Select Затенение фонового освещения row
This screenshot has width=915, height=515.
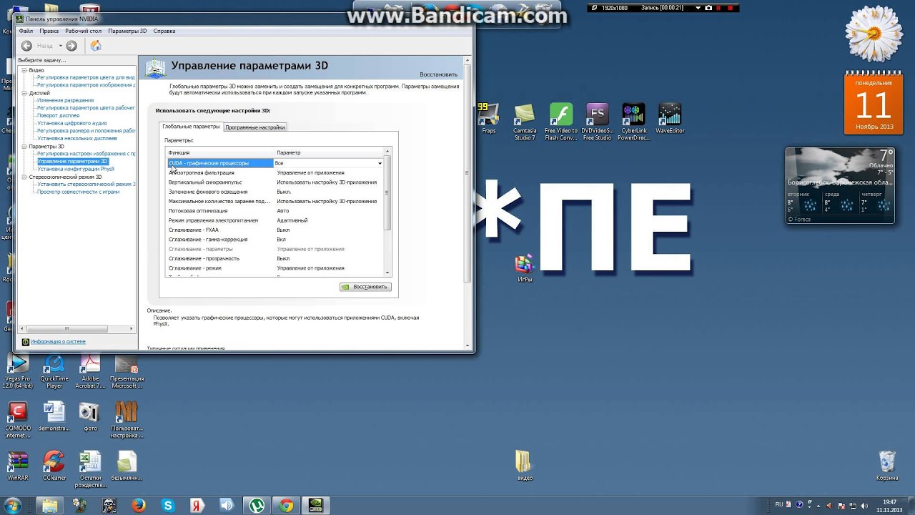275,192
